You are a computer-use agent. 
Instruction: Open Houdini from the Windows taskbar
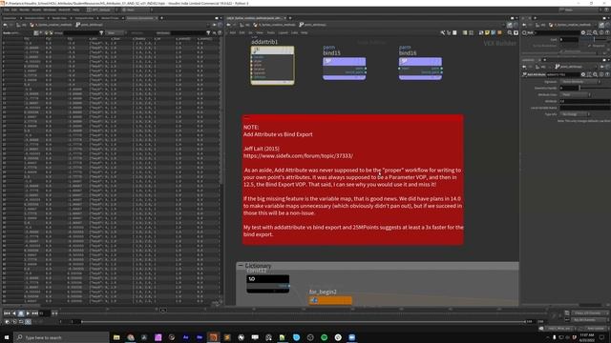(x=213, y=337)
